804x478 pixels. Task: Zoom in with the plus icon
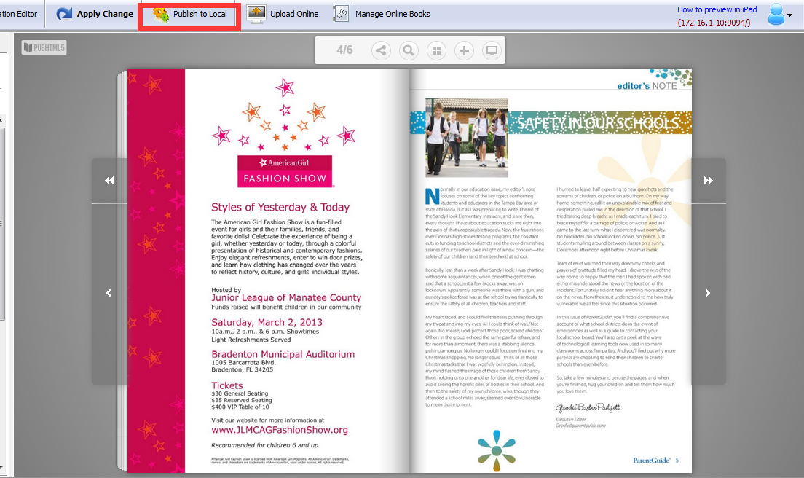pos(464,50)
